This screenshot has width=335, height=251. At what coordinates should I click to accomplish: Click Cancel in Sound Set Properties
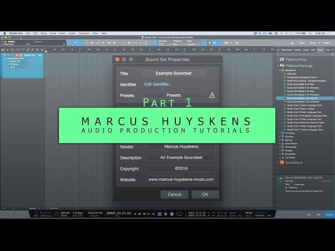(174, 195)
